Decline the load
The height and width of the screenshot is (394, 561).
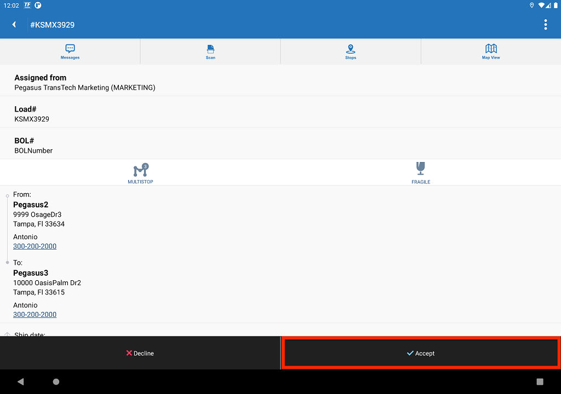click(140, 354)
